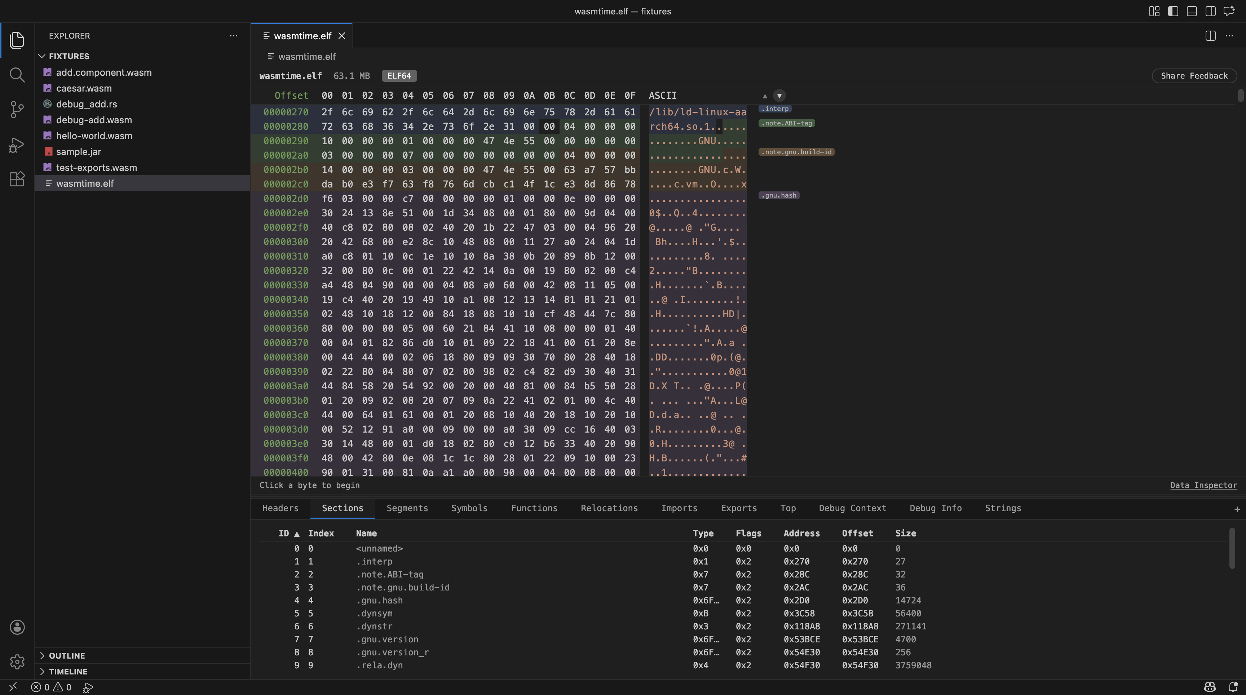Click the ELF64 format badge
This screenshot has width=1246, height=695.
tap(399, 76)
